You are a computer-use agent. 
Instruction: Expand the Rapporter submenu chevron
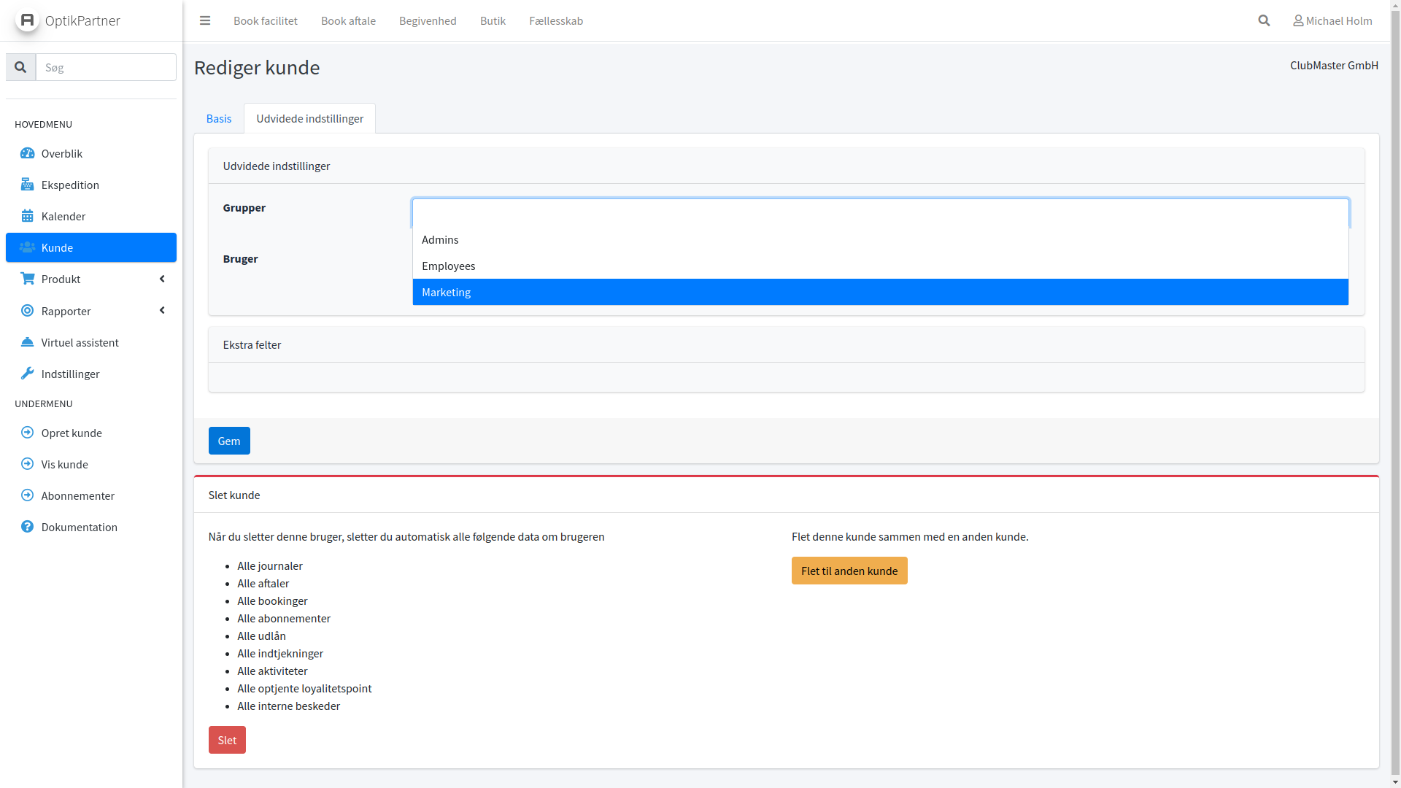point(162,311)
